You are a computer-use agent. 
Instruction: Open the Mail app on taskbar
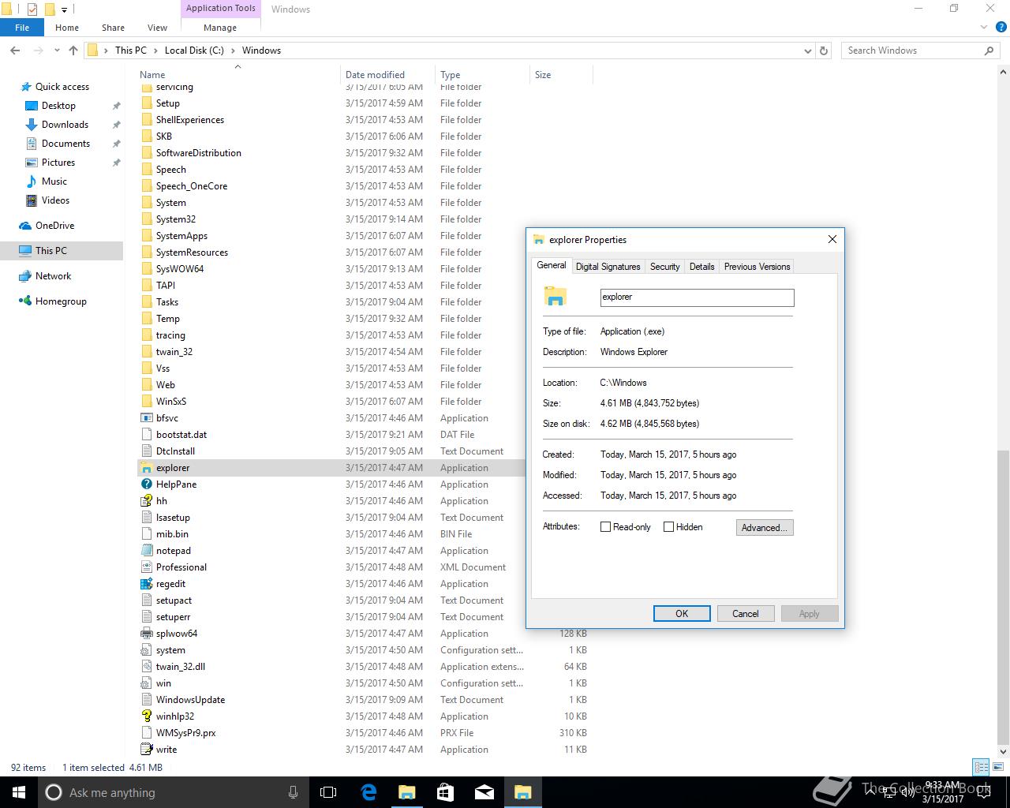(484, 792)
